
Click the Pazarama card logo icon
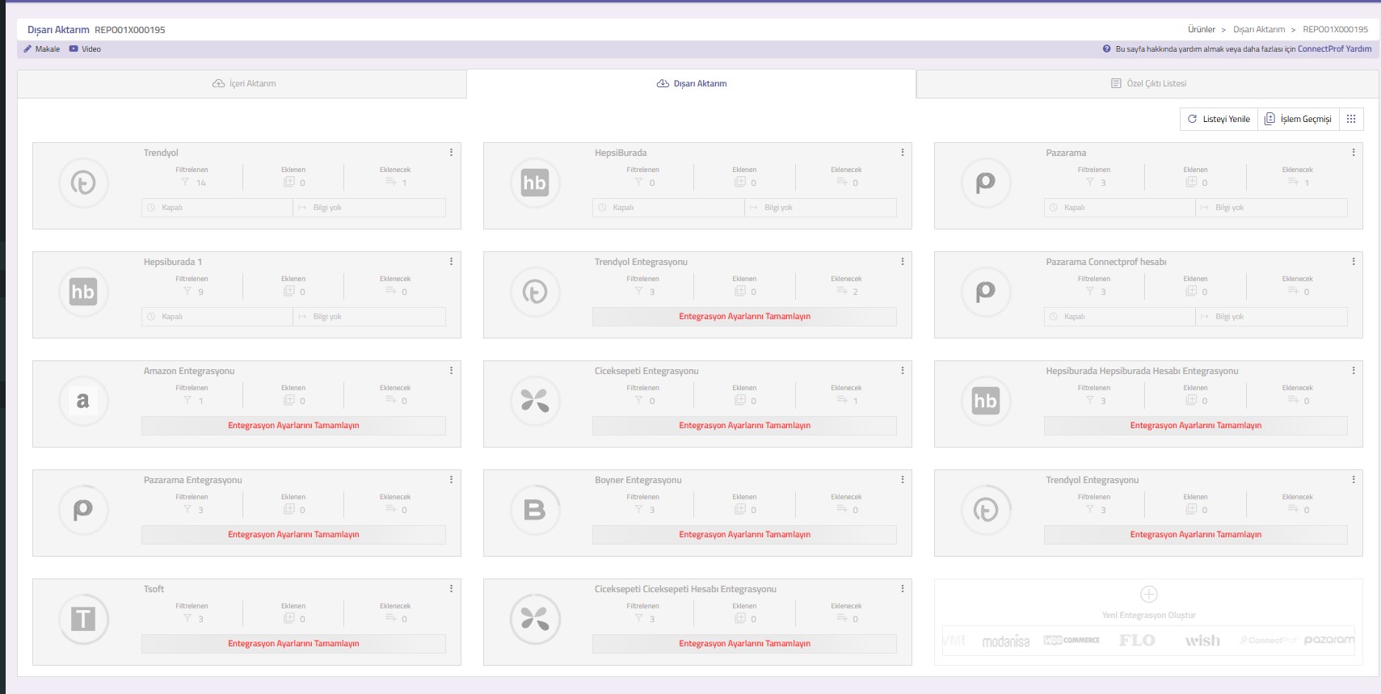(x=985, y=183)
